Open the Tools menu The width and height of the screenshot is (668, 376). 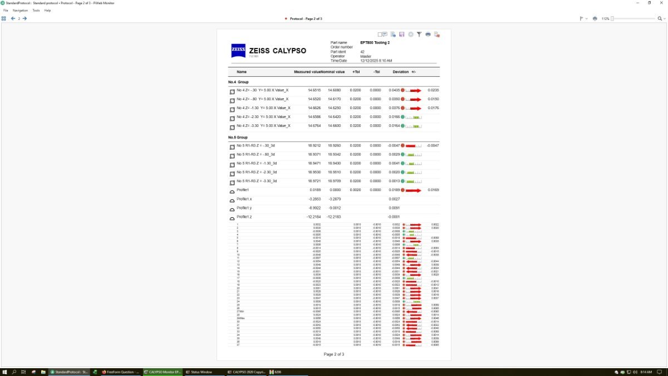(36, 11)
